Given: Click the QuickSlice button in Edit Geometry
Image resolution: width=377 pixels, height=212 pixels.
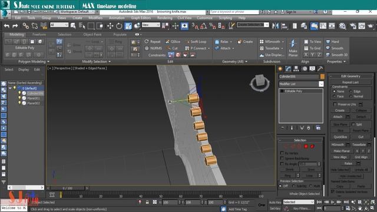Looking at the screenshot, I should pyautogui.click(x=340, y=137).
